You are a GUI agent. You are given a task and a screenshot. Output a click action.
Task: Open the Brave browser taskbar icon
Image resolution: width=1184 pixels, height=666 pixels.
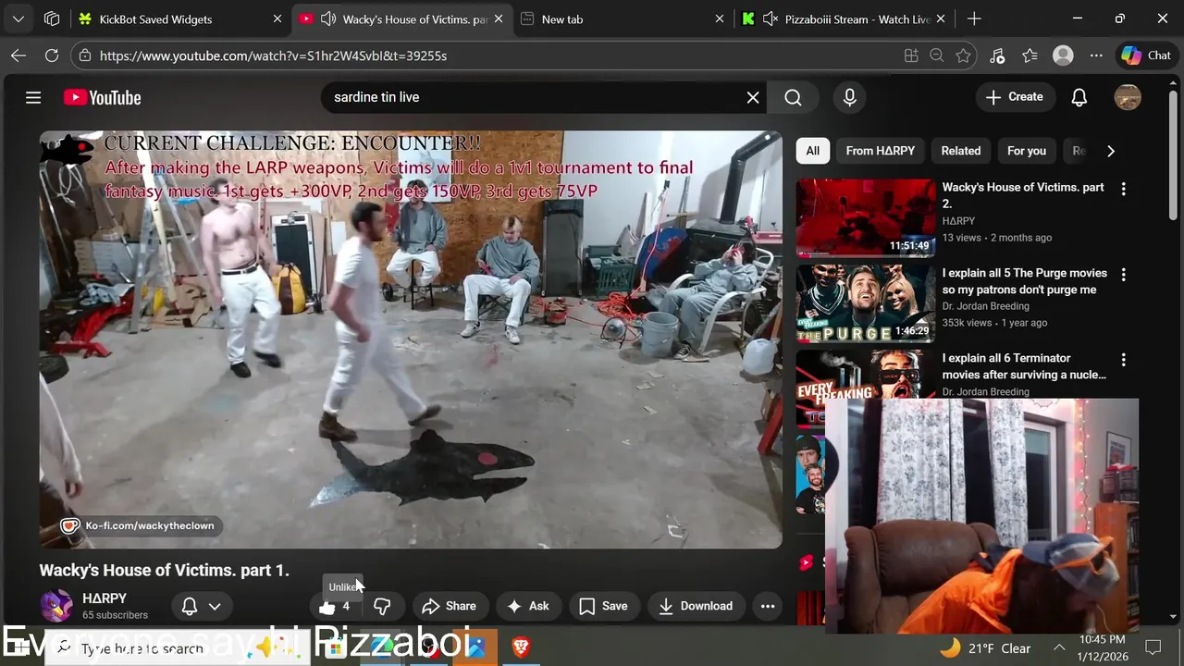[521, 647]
